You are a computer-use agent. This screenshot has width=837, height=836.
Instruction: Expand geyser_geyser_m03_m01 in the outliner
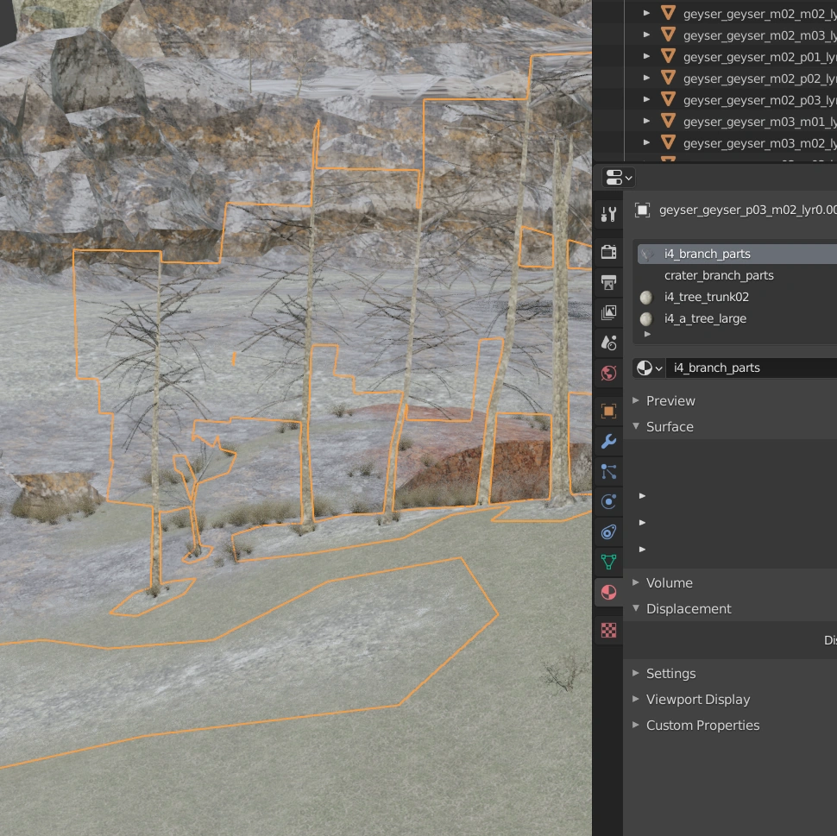tap(646, 121)
